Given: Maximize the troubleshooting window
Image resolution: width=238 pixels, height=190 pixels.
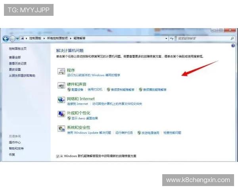Looking at the screenshot, I should 221,30.
